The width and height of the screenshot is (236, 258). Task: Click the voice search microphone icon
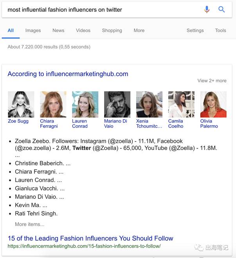[207, 9]
